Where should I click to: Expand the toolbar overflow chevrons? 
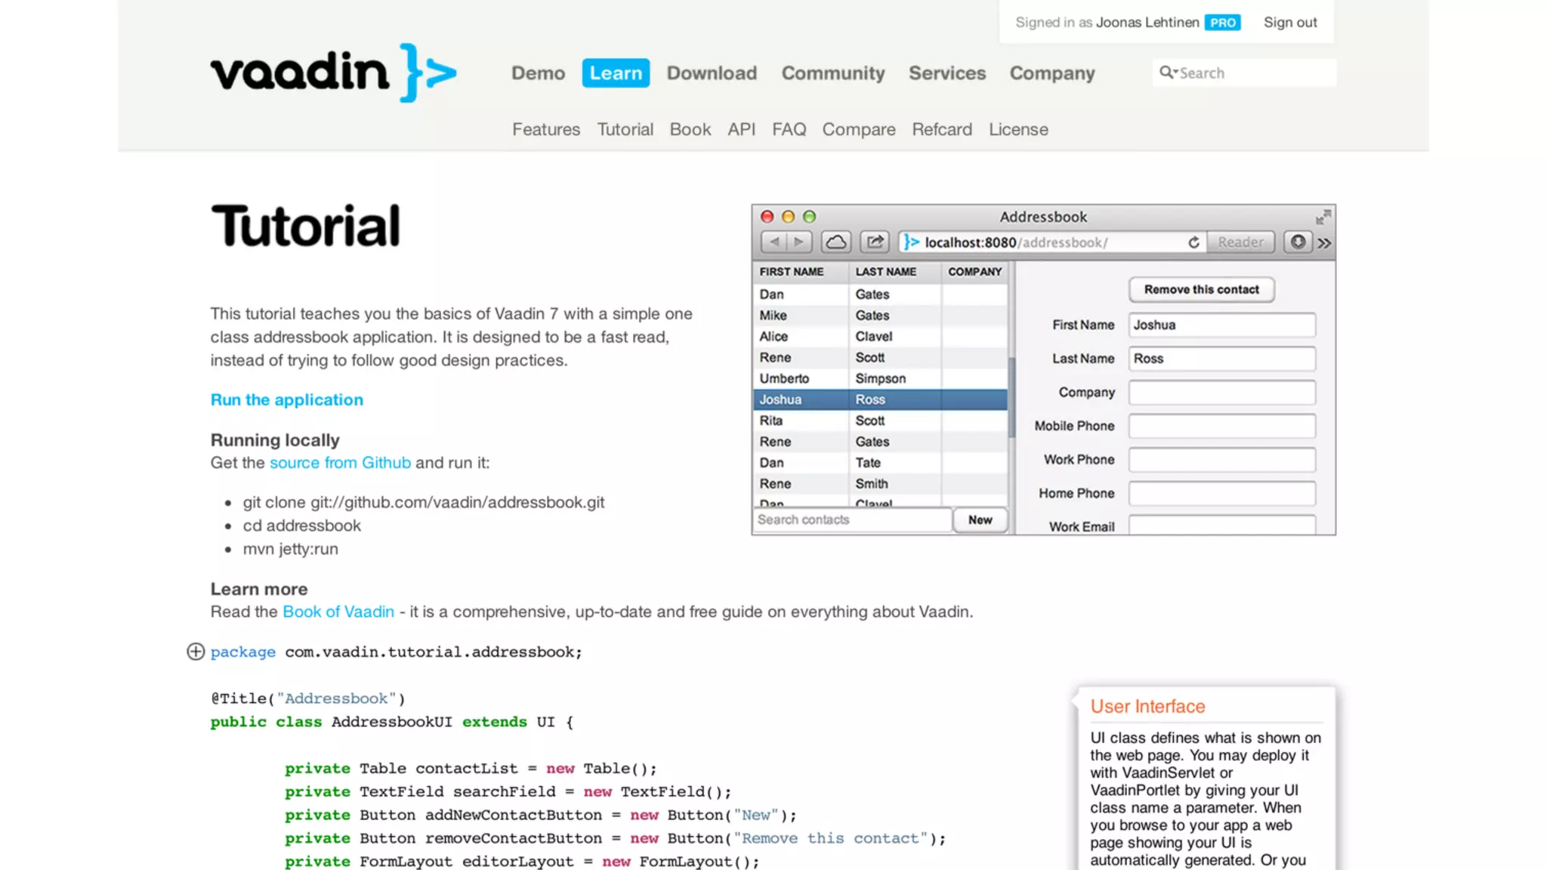pos(1324,243)
